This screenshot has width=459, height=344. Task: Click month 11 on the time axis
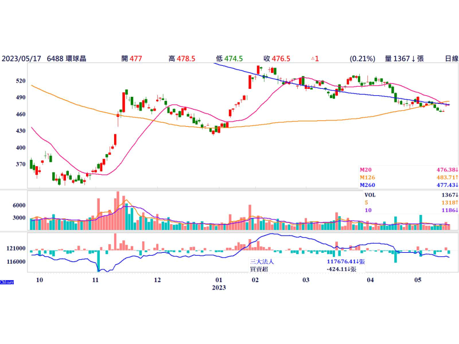click(95, 280)
